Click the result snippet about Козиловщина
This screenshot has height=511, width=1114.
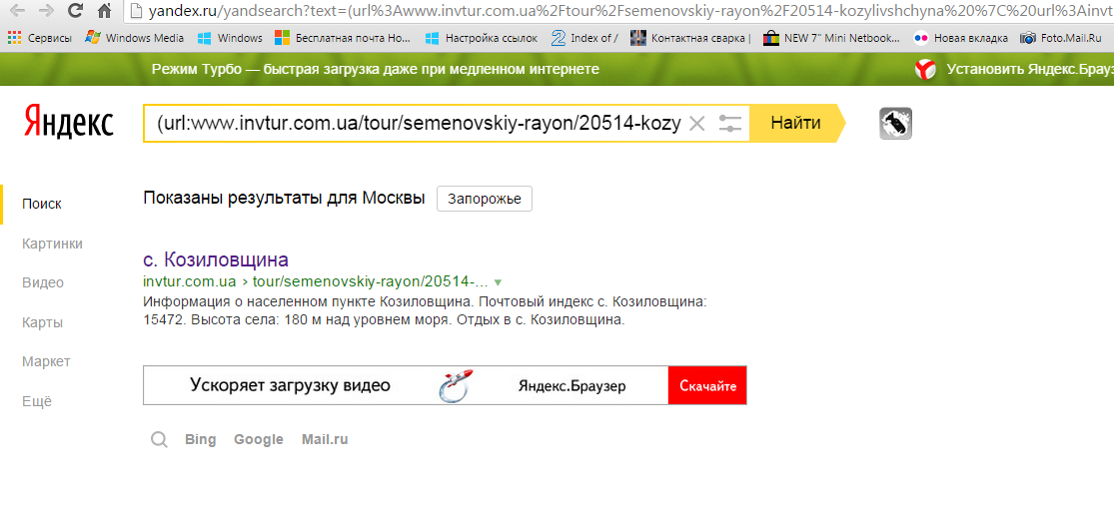425,310
